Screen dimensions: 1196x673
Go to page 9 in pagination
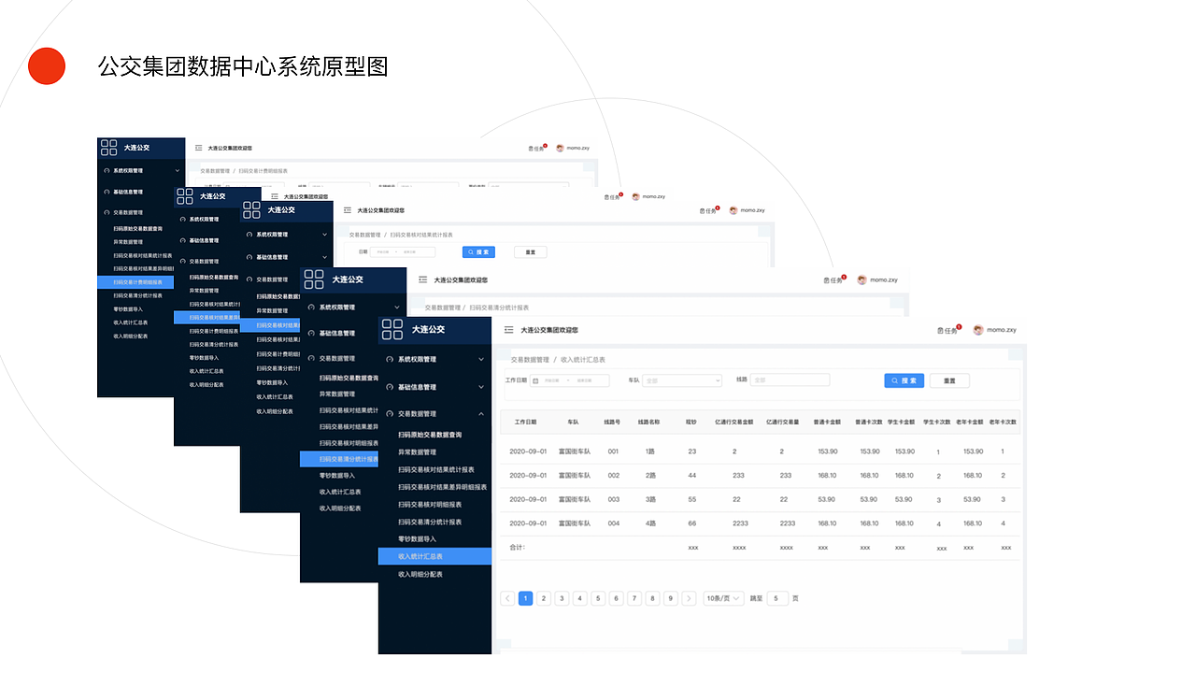[670, 598]
